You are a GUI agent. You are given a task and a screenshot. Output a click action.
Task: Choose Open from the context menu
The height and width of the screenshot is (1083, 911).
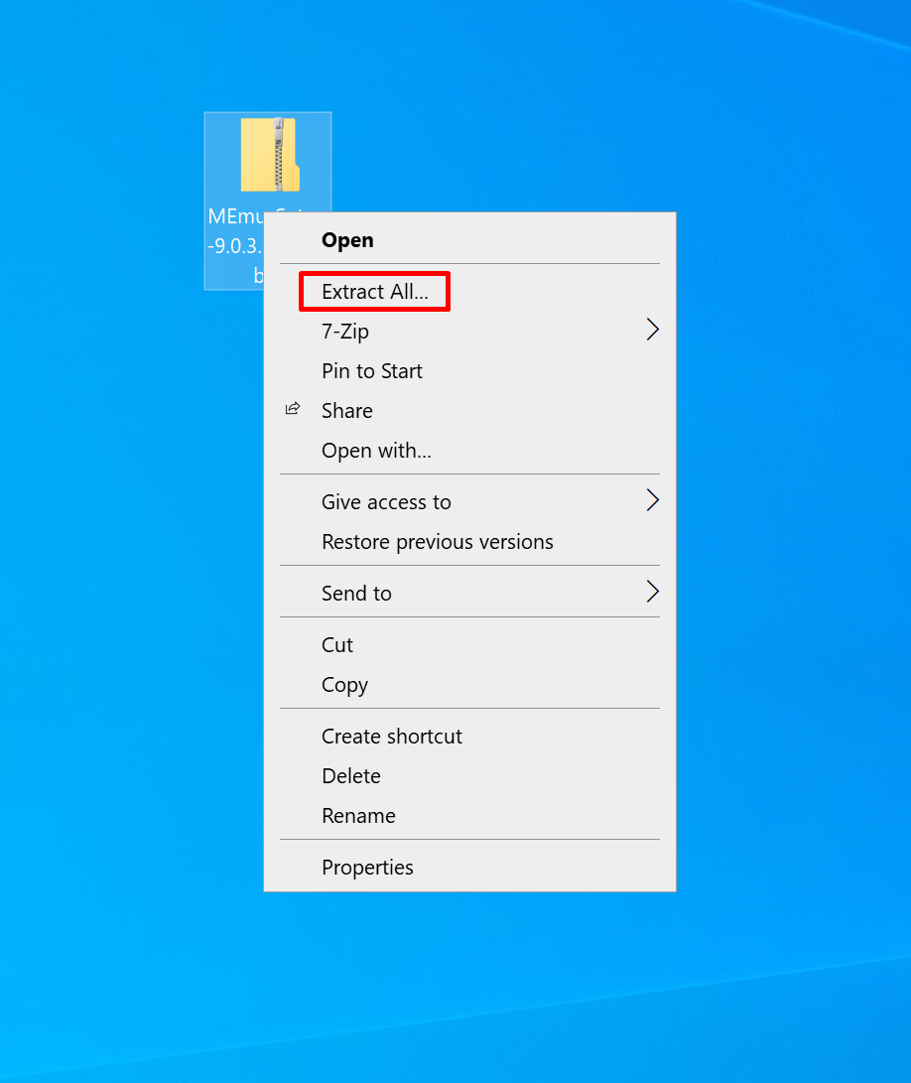[x=347, y=240]
